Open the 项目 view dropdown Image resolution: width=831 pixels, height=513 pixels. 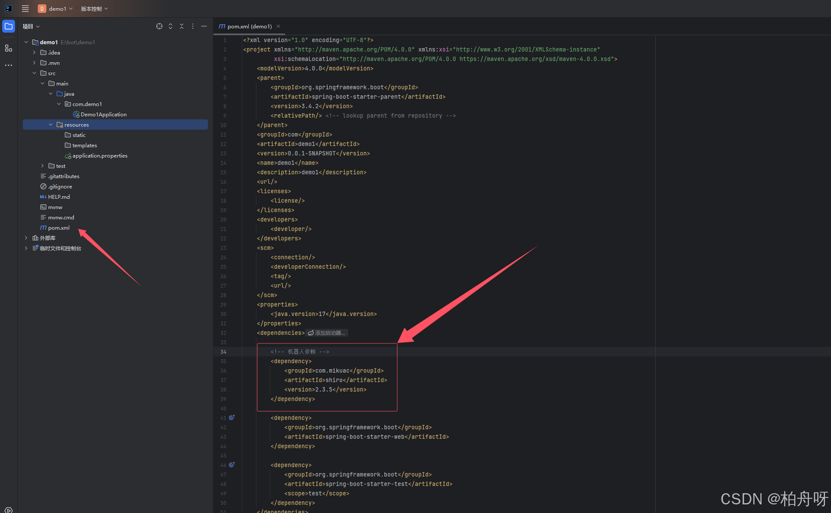pos(31,27)
